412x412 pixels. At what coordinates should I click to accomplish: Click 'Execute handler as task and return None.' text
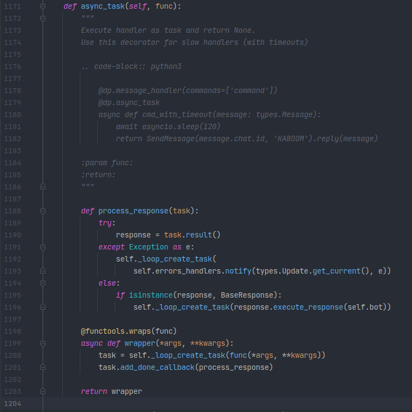pos(168,31)
